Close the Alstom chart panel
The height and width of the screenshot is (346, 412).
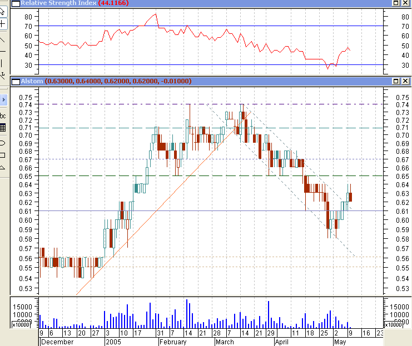(x=405, y=81)
